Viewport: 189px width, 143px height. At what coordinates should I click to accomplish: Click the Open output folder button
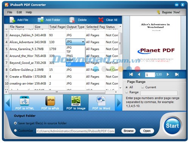[x=147, y=131]
